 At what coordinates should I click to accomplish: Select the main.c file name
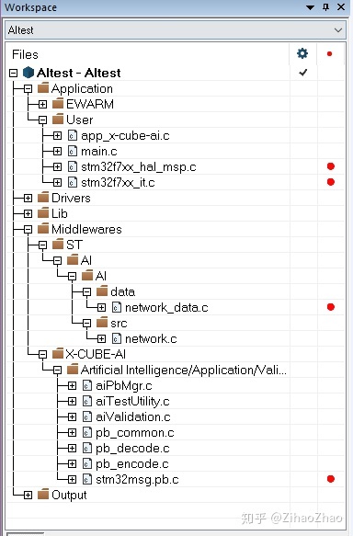[x=99, y=151]
